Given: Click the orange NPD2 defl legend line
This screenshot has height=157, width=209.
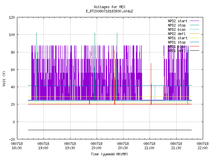Looking at the screenshot, I should (194, 33).
